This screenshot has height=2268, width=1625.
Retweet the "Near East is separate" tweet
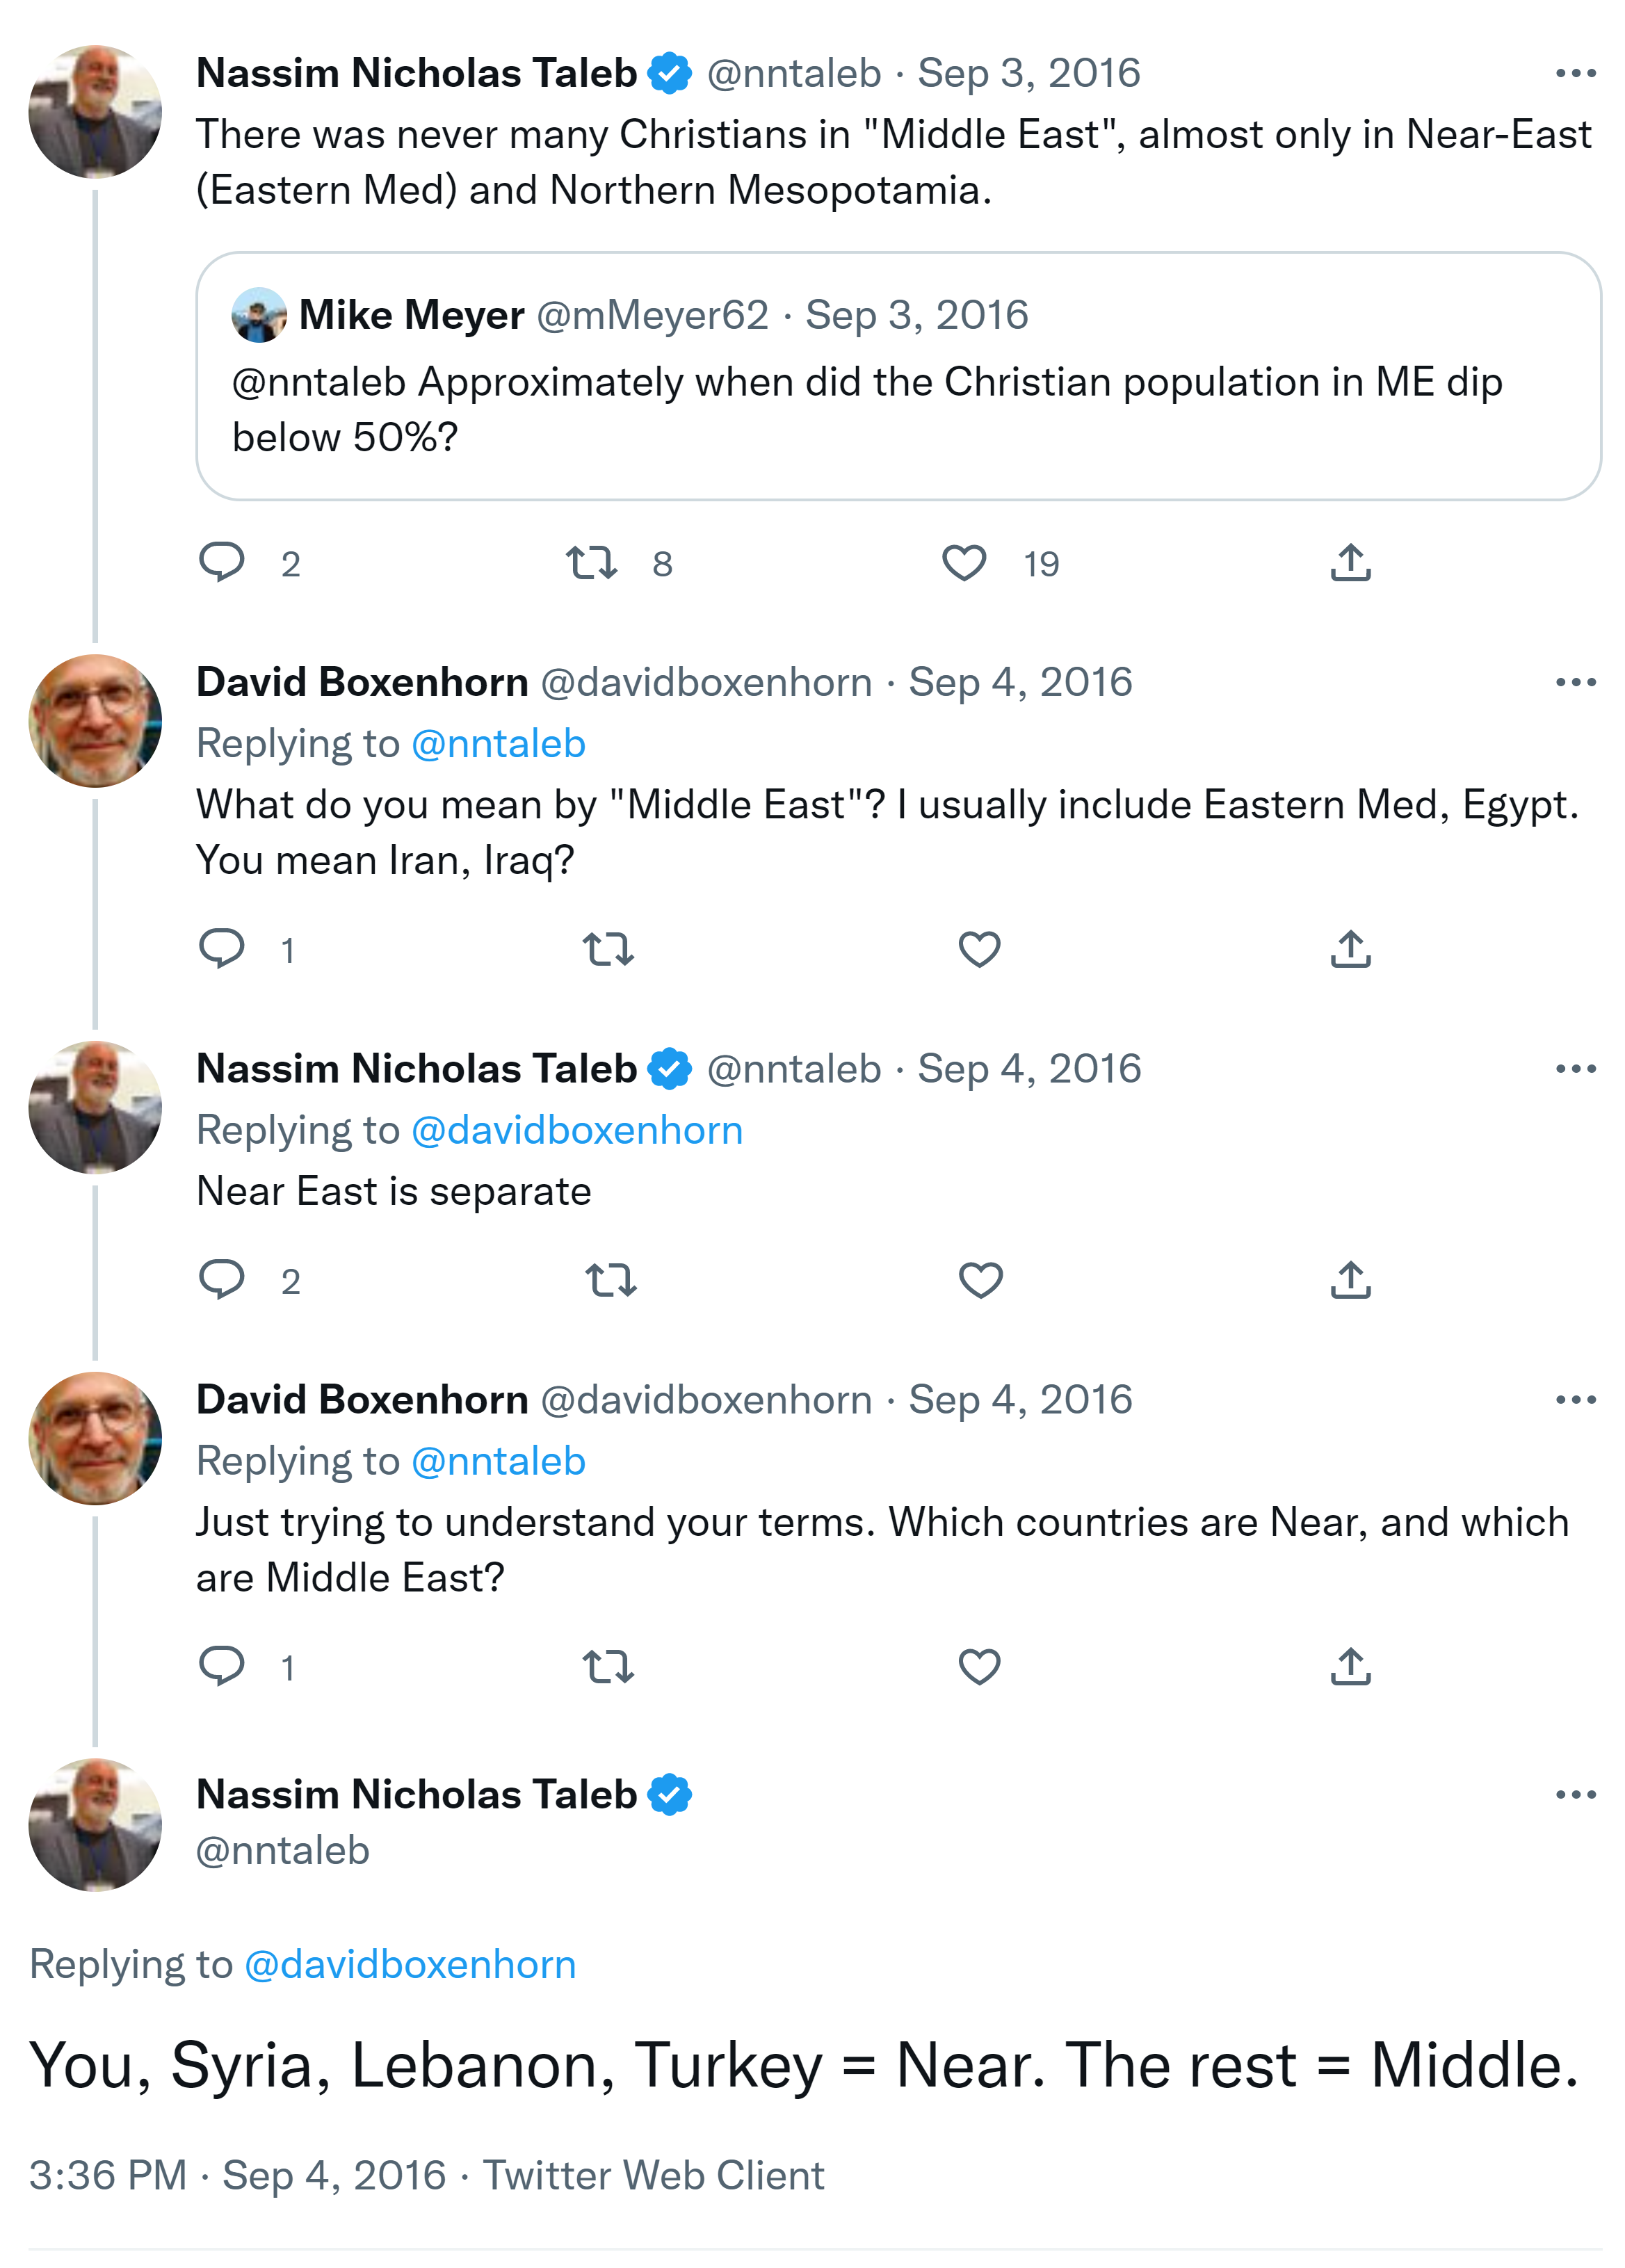point(610,1280)
